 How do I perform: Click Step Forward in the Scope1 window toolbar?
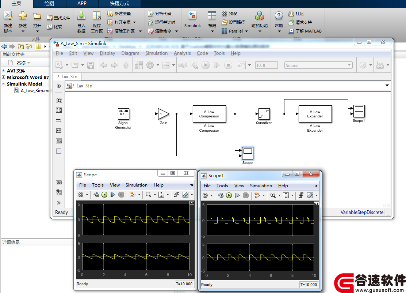(x=237, y=195)
